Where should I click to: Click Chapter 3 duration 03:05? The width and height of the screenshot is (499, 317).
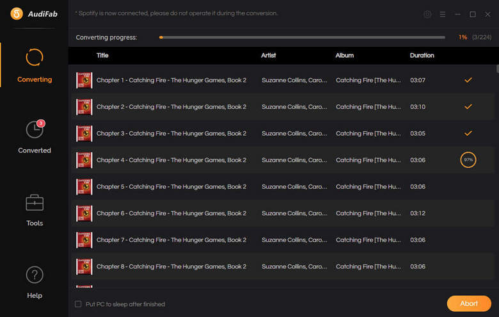tap(418, 133)
